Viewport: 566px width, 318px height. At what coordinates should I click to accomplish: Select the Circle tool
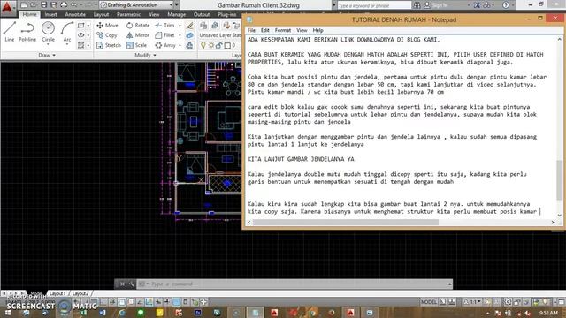pyautogui.click(x=48, y=32)
